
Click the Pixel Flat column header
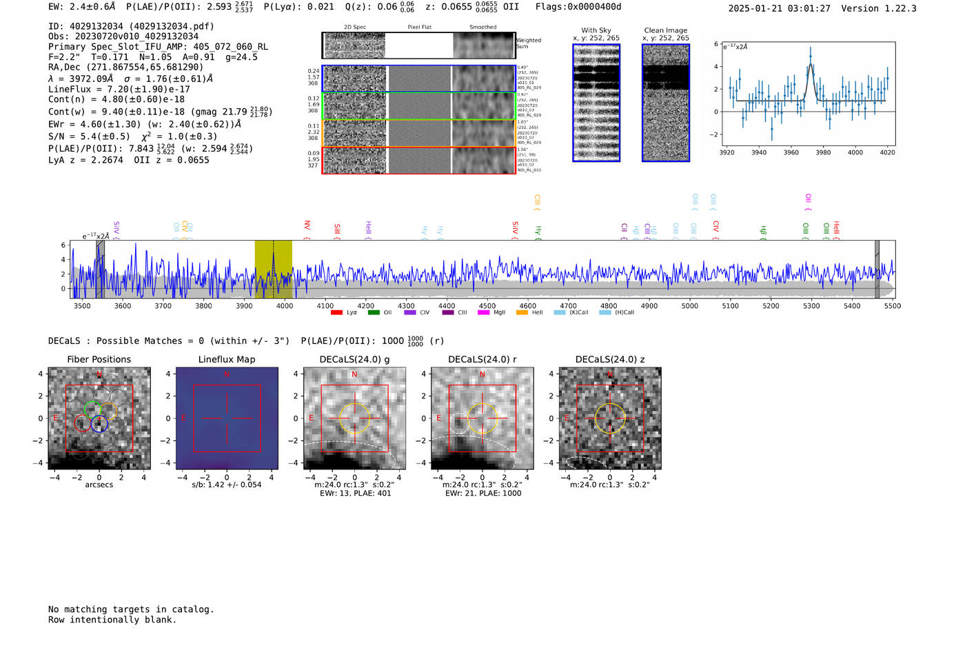pyautogui.click(x=419, y=28)
